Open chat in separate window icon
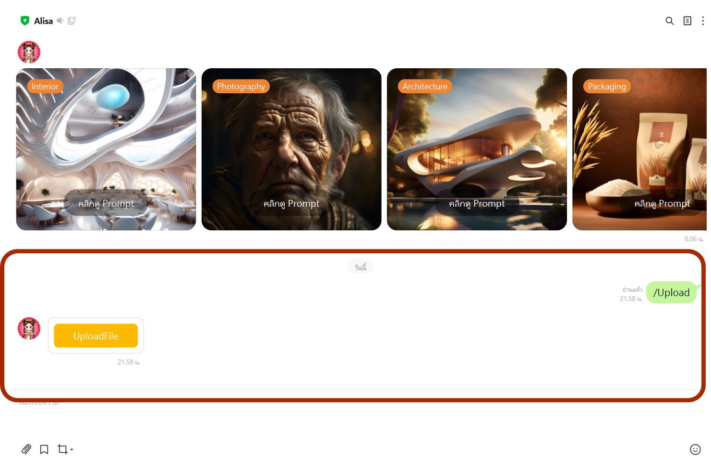711x460 pixels. (72, 21)
